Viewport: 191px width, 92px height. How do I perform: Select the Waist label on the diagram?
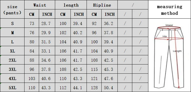click(169, 25)
